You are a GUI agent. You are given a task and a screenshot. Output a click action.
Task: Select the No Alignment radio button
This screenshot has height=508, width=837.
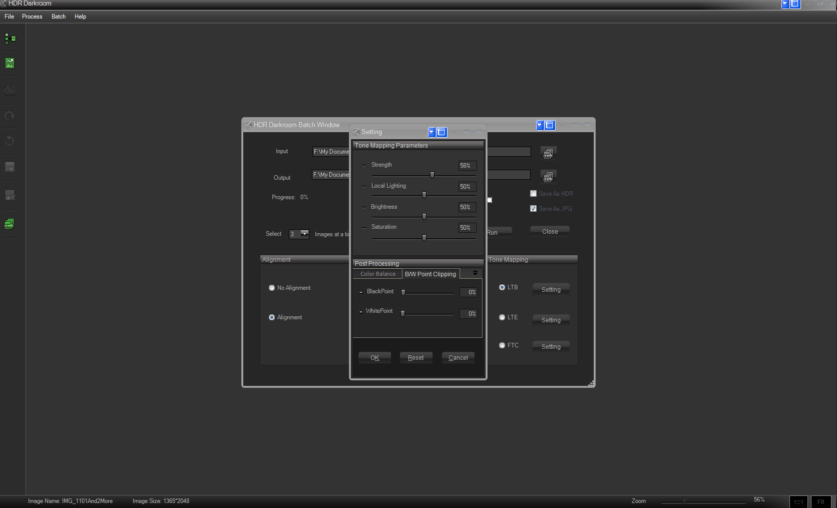click(272, 288)
